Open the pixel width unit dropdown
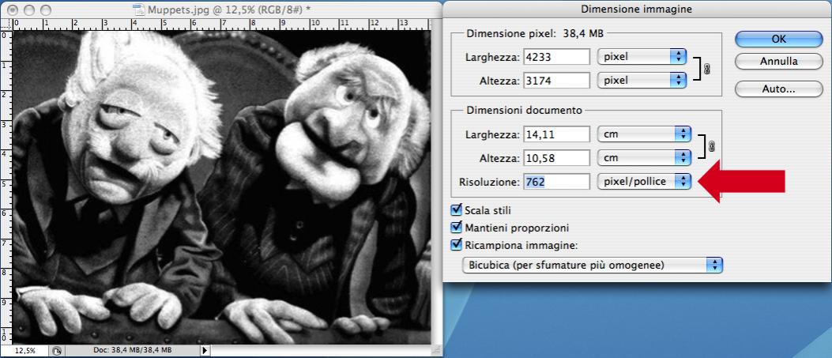The width and height of the screenshot is (832, 358). (x=642, y=57)
